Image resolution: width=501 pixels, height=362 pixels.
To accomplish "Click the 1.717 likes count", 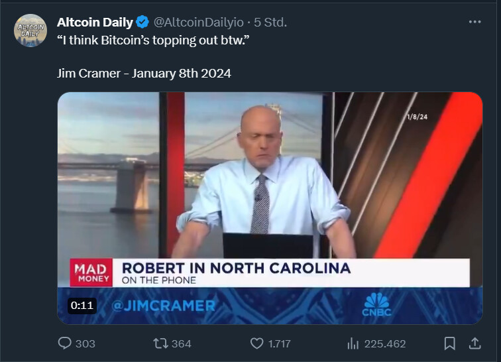I will pos(280,344).
